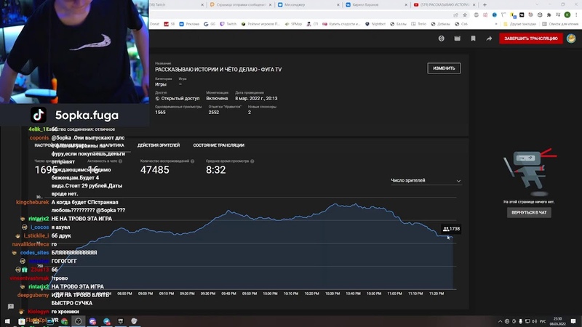The width and height of the screenshot is (582, 327).
Task: Open the analytics tab
Action: (112, 145)
